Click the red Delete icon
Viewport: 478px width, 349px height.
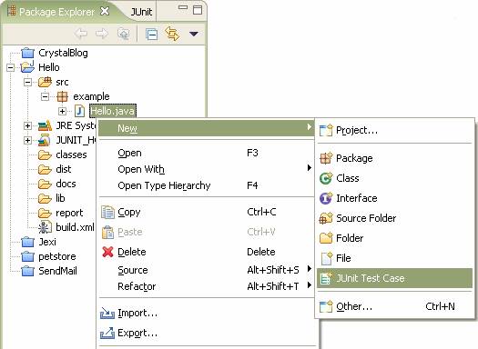click(x=107, y=252)
